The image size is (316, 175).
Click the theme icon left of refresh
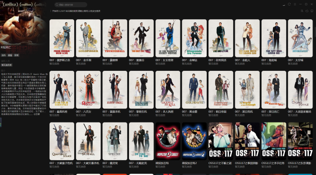click(283, 4)
